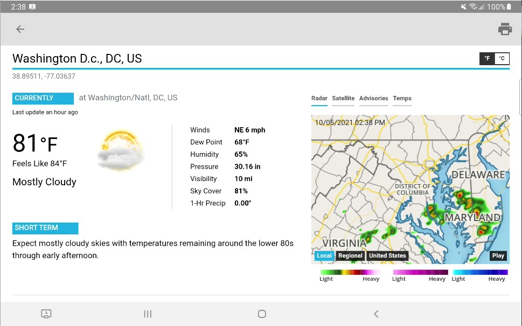Screen dimensions: 522x326
Task: Open the Satellite tab
Action: click(343, 99)
